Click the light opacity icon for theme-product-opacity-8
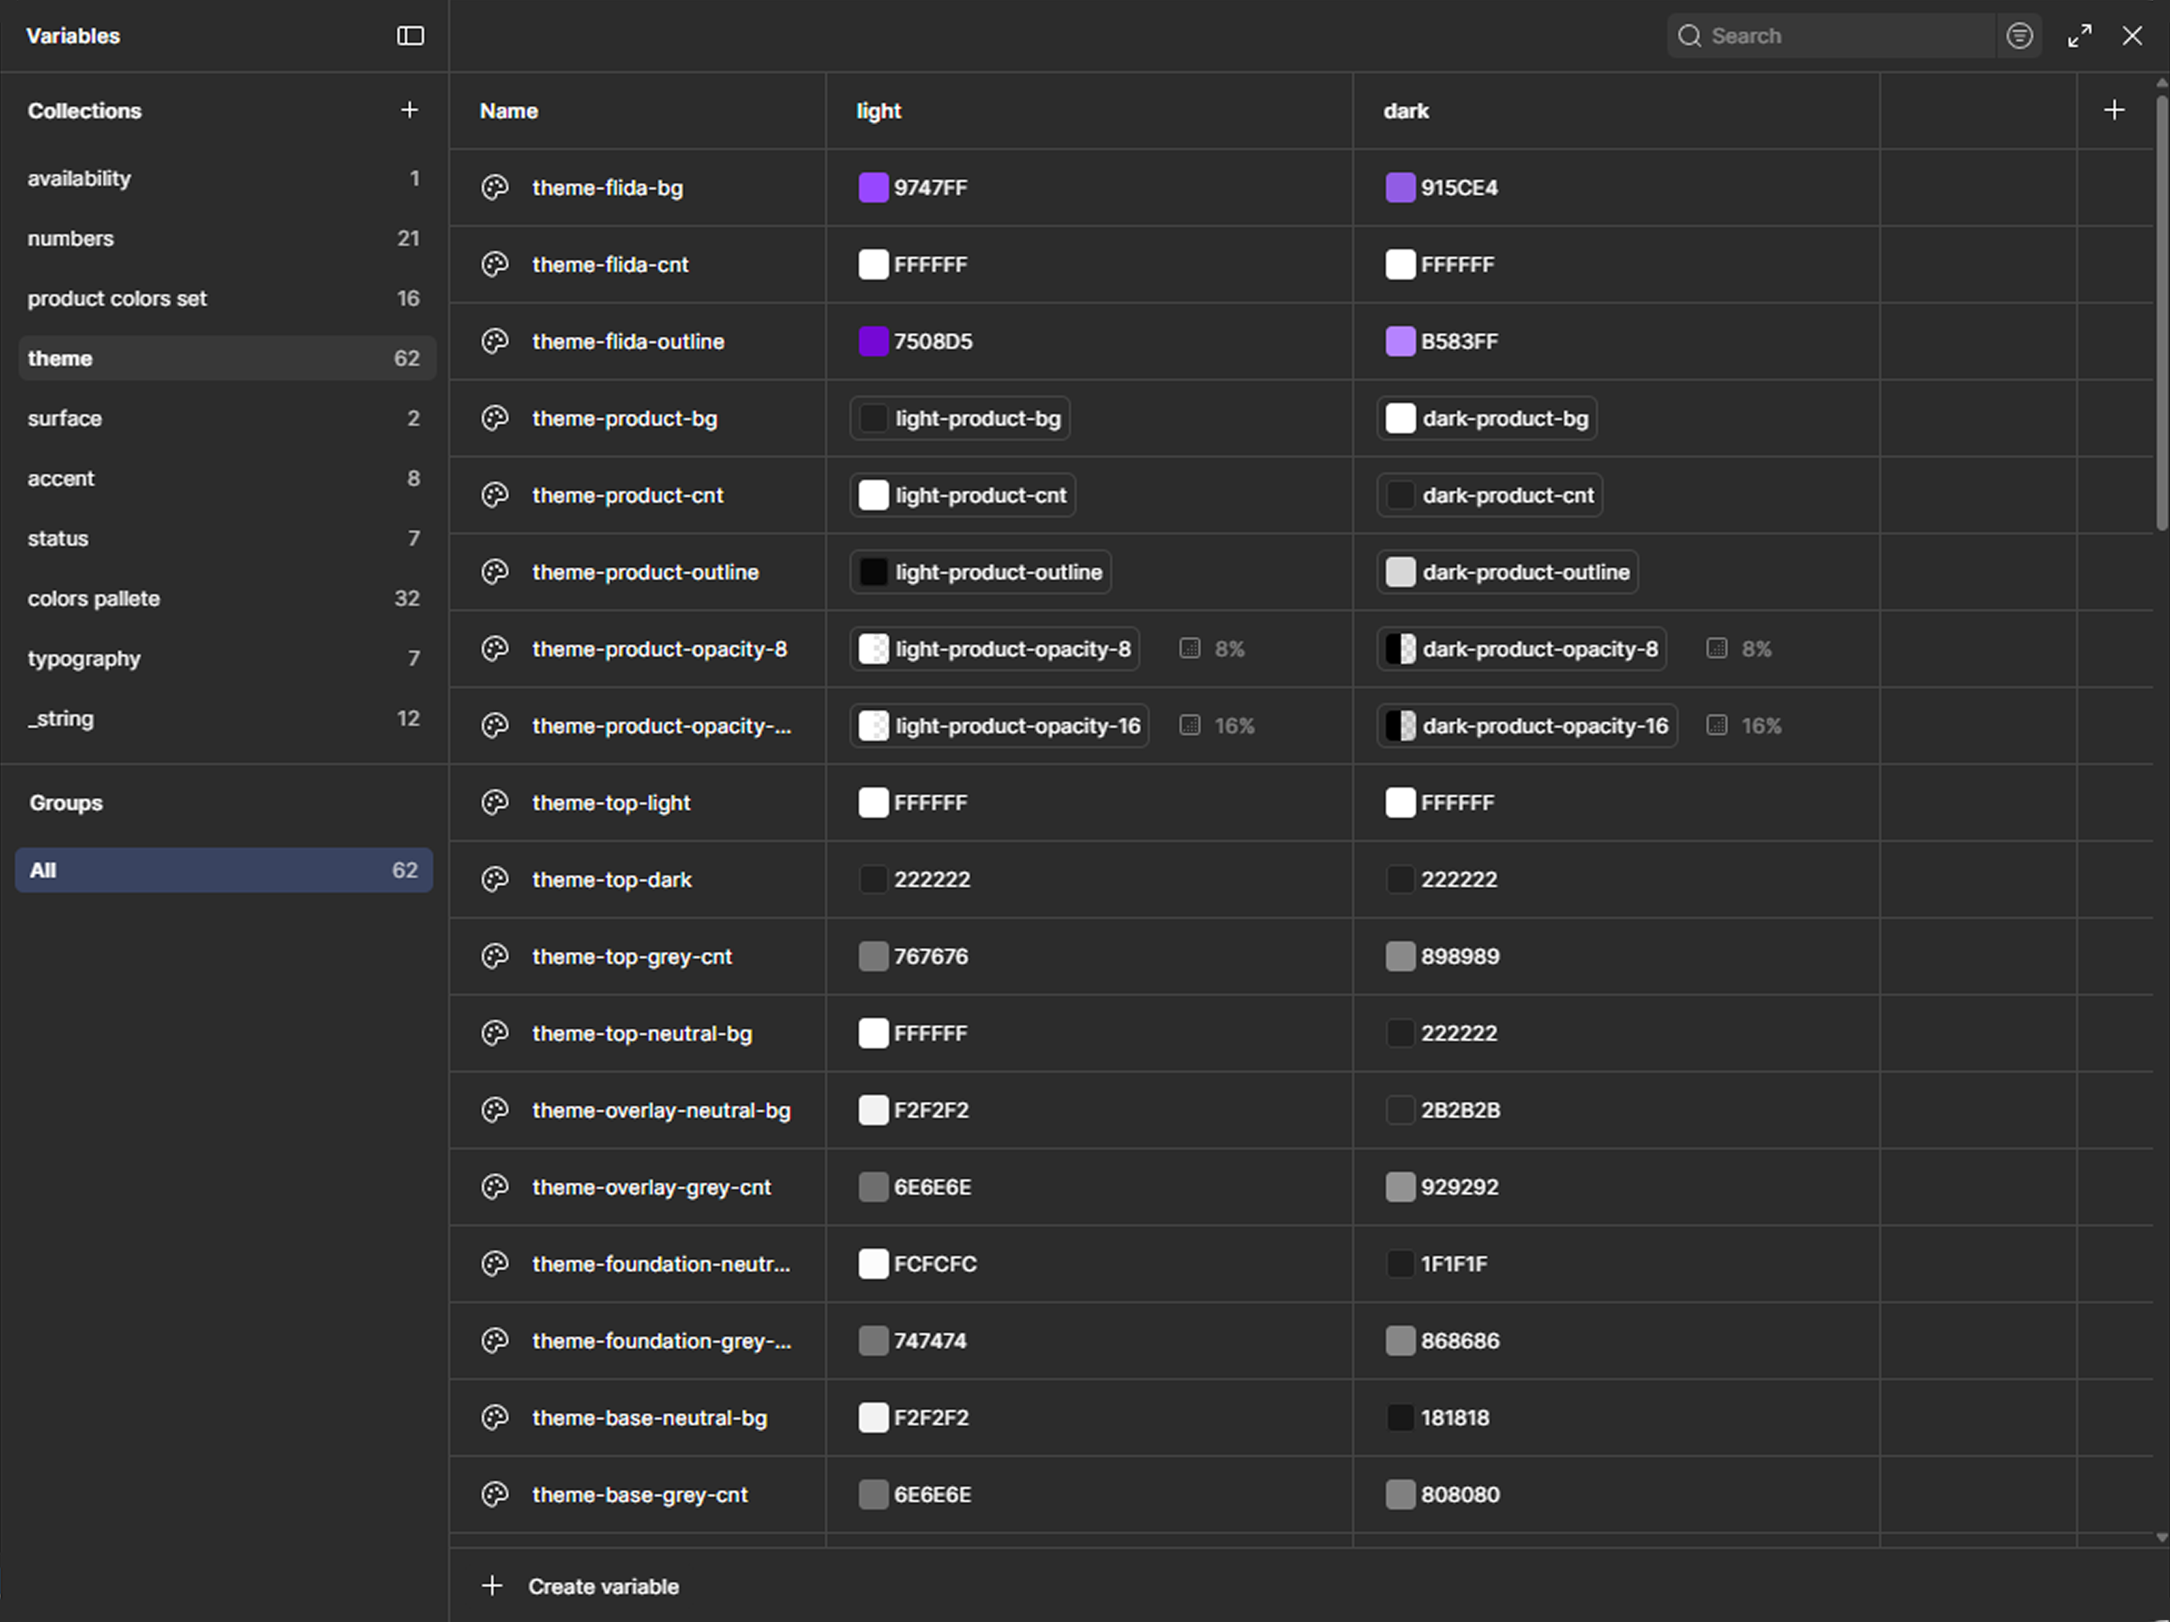 (x=1189, y=648)
